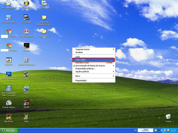
Task: Expand the Organizar ícones submenu
Action: click(x=94, y=49)
